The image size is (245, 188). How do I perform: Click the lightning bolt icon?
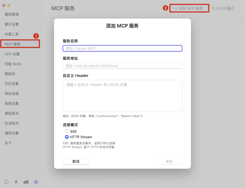16,182
